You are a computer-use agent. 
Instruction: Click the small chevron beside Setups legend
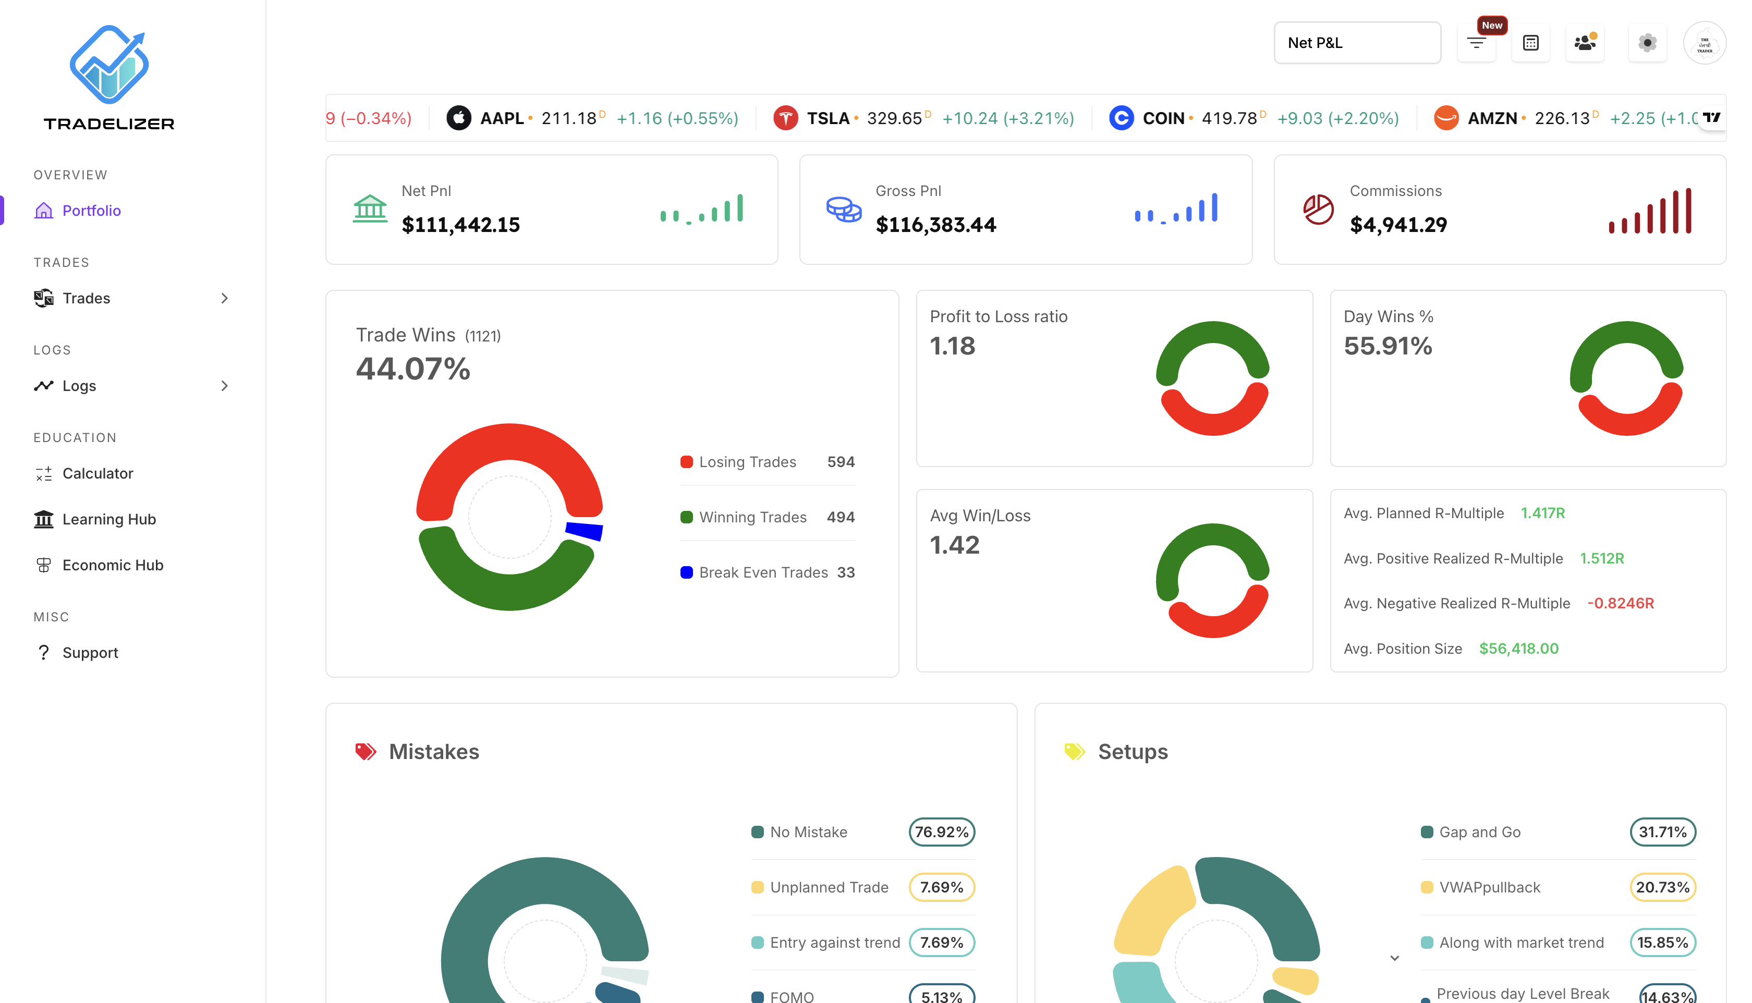pyautogui.click(x=1394, y=958)
